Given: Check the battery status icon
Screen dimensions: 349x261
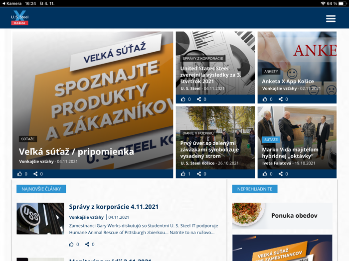Looking at the screenshot, I should [x=342, y=3].
